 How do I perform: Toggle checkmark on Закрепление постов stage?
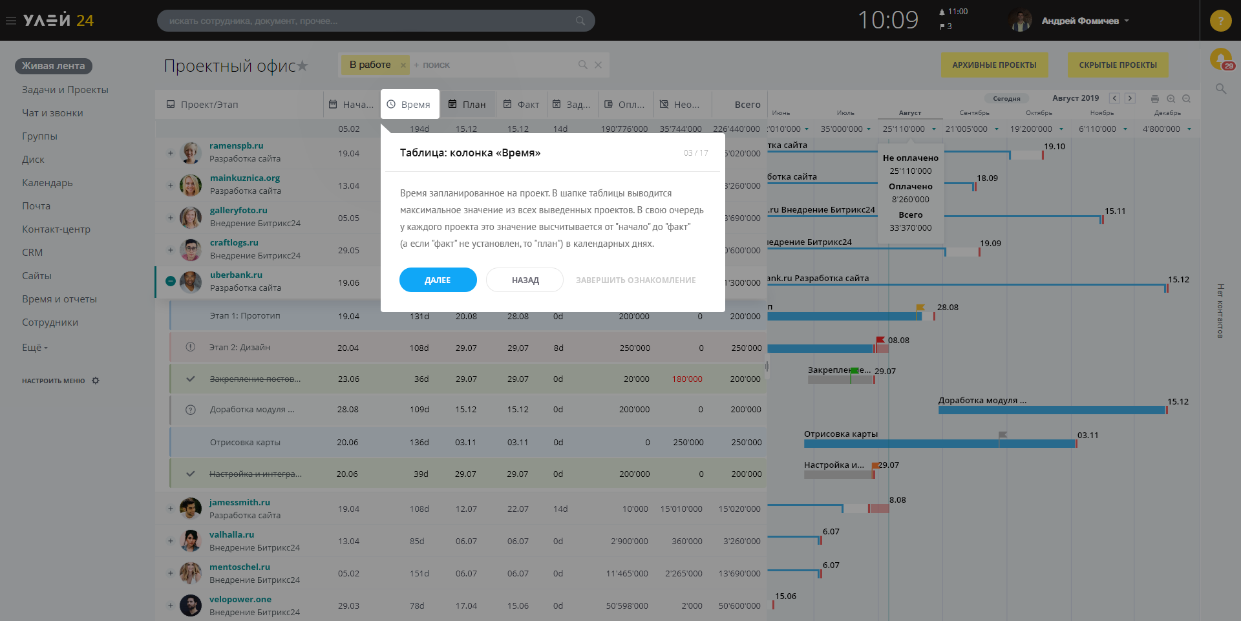(191, 379)
